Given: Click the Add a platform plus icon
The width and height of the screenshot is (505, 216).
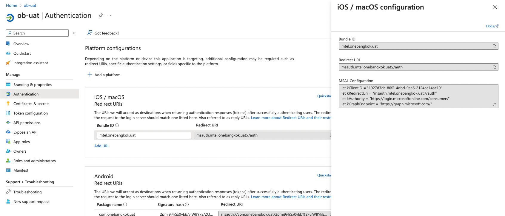Looking at the screenshot, I should 90,74.
